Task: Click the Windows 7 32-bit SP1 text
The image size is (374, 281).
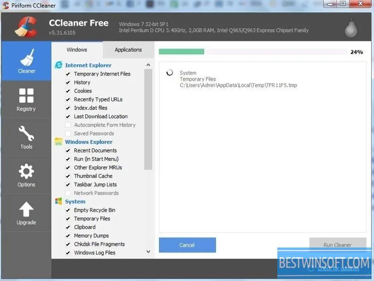Action: [143, 24]
